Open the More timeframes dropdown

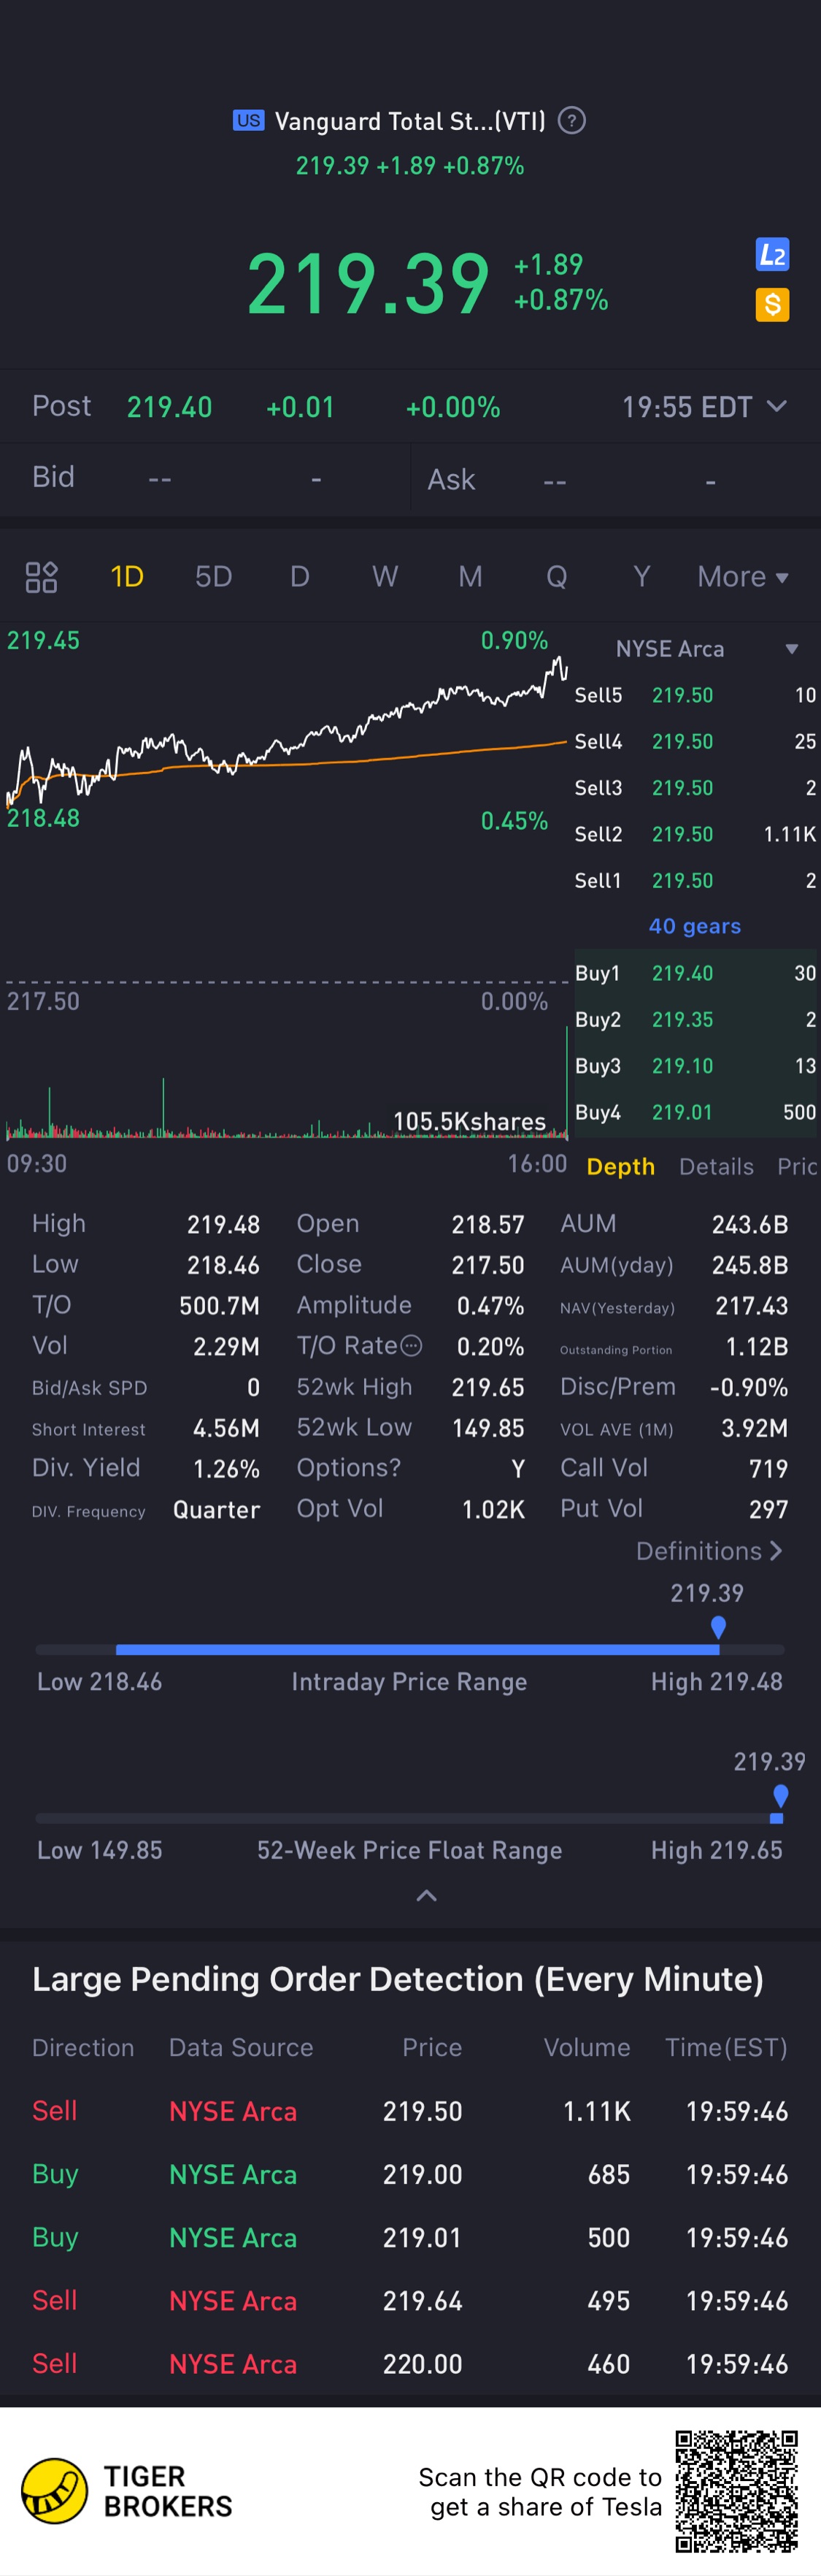click(x=743, y=577)
